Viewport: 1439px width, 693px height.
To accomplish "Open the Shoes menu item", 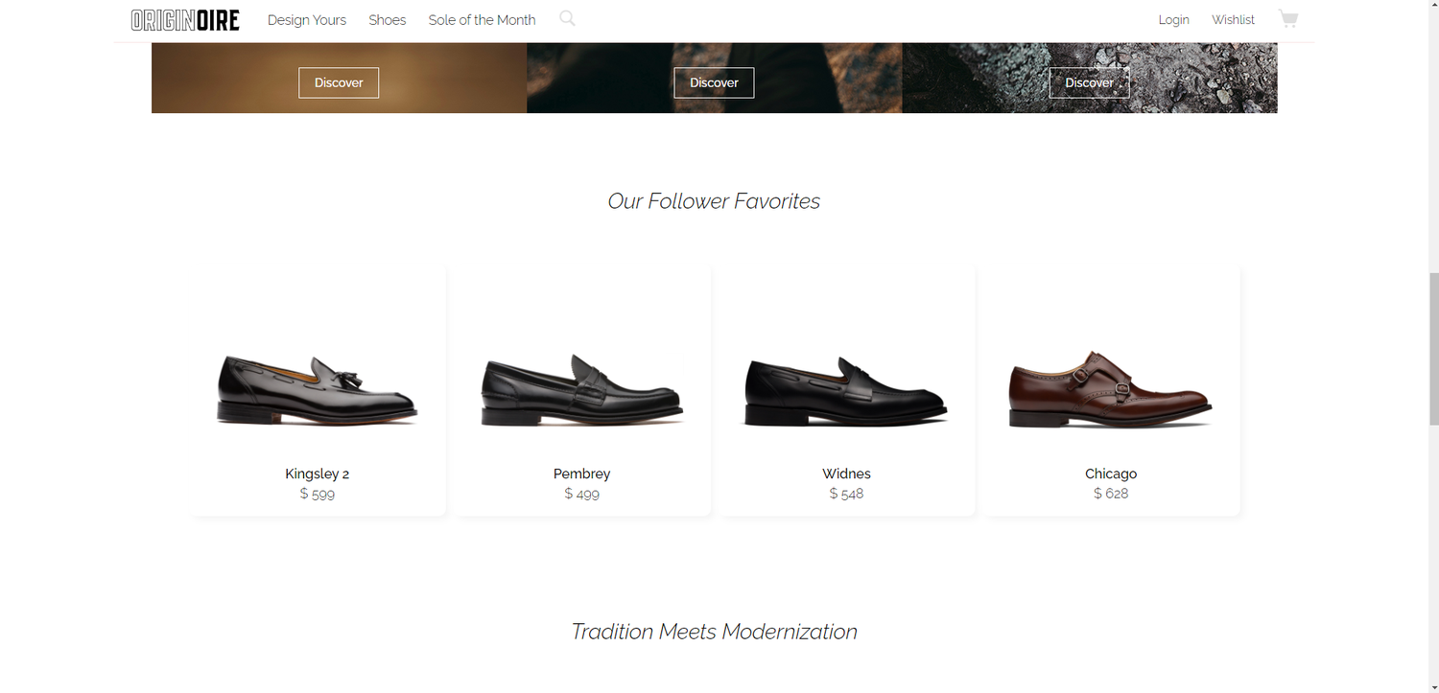I will tap(388, 20).
